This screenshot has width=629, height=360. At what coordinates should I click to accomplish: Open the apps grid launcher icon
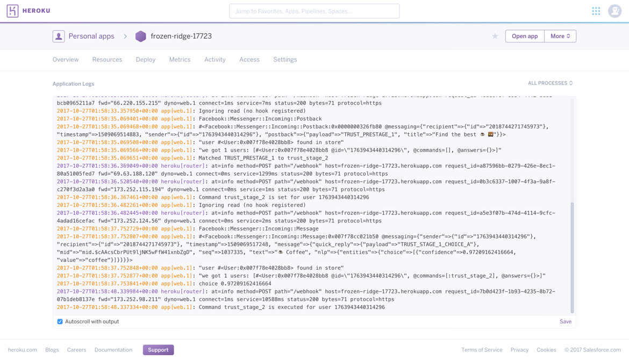tap(596, 11)
